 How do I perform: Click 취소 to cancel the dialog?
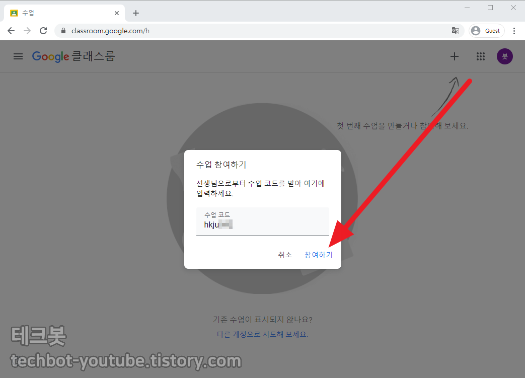tap(285, 255)
